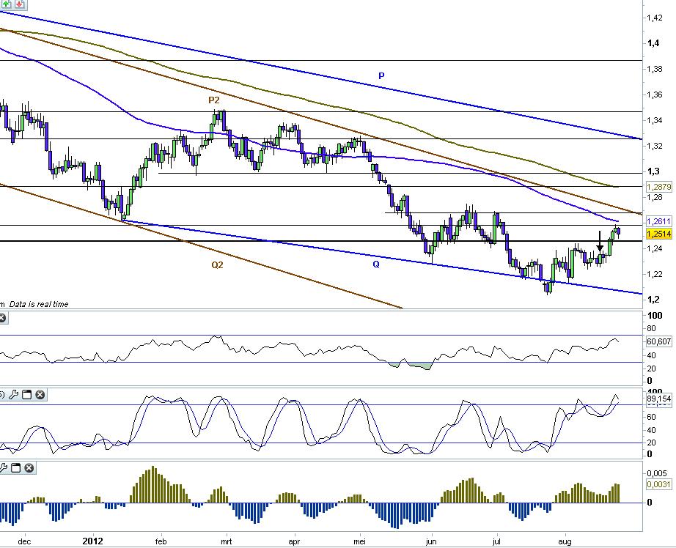Click the stochastic value 89,154 label
Viewport: 676px width, 548px height.
[658, 399]
